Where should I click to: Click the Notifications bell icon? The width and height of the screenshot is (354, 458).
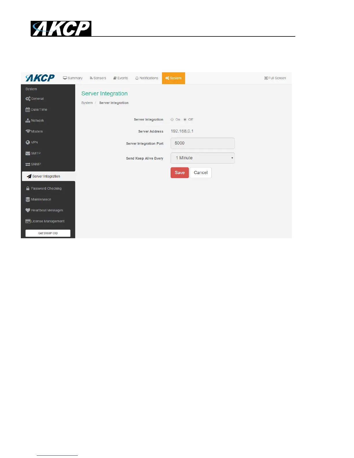[x=137, y=78]
